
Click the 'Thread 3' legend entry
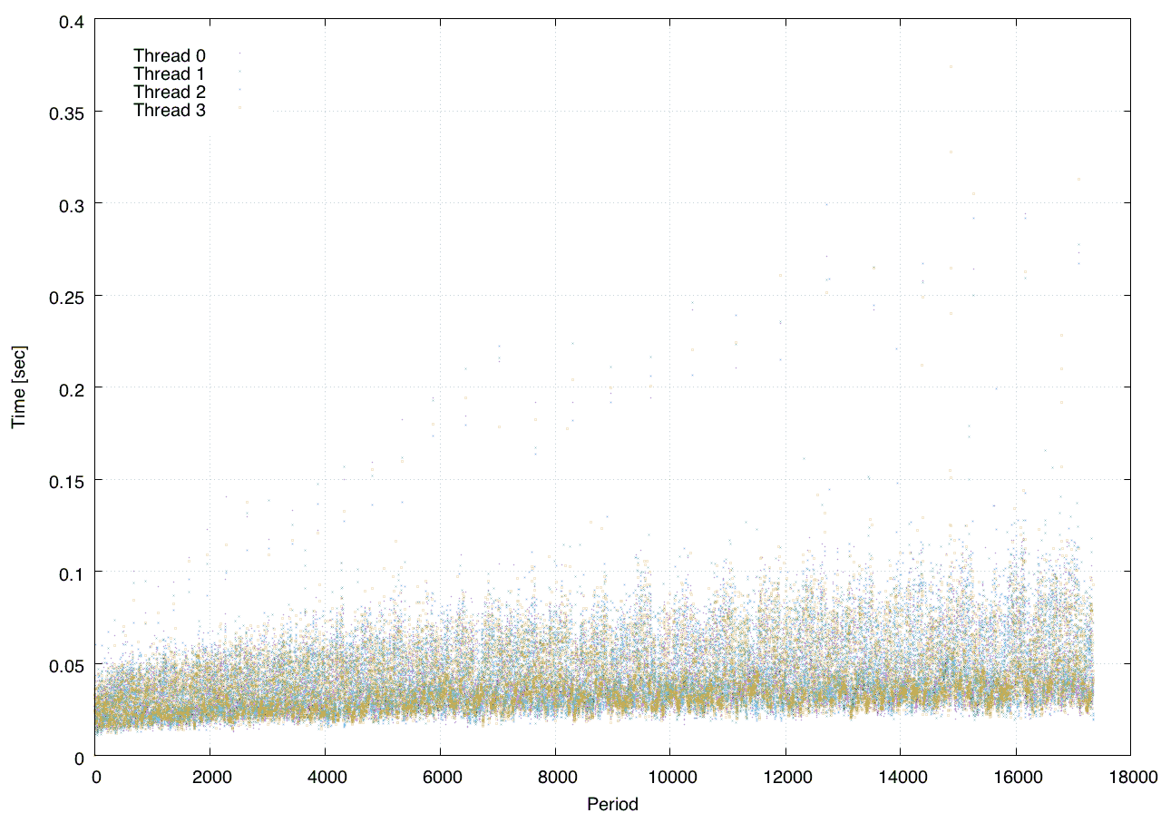pyautogui.click(x=170, y=111)
